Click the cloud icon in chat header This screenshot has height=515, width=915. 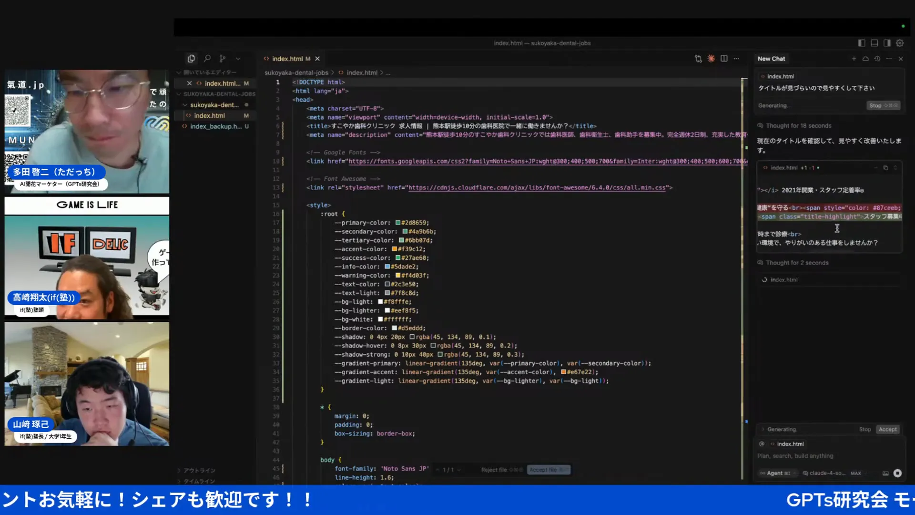865,59
